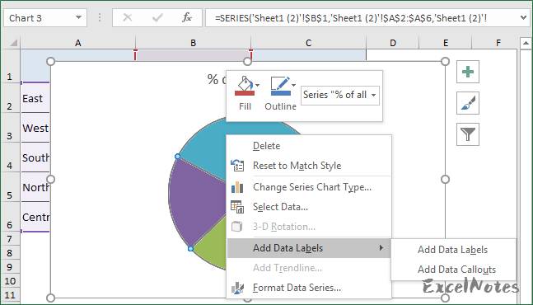Click the Format Data Series icon
This screenshot has height=305, width=533.
click(237, 288)
